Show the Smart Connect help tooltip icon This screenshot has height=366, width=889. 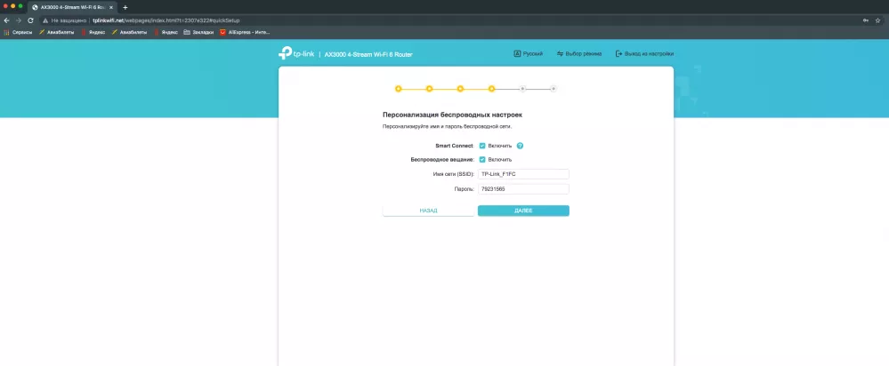point(520,146)
